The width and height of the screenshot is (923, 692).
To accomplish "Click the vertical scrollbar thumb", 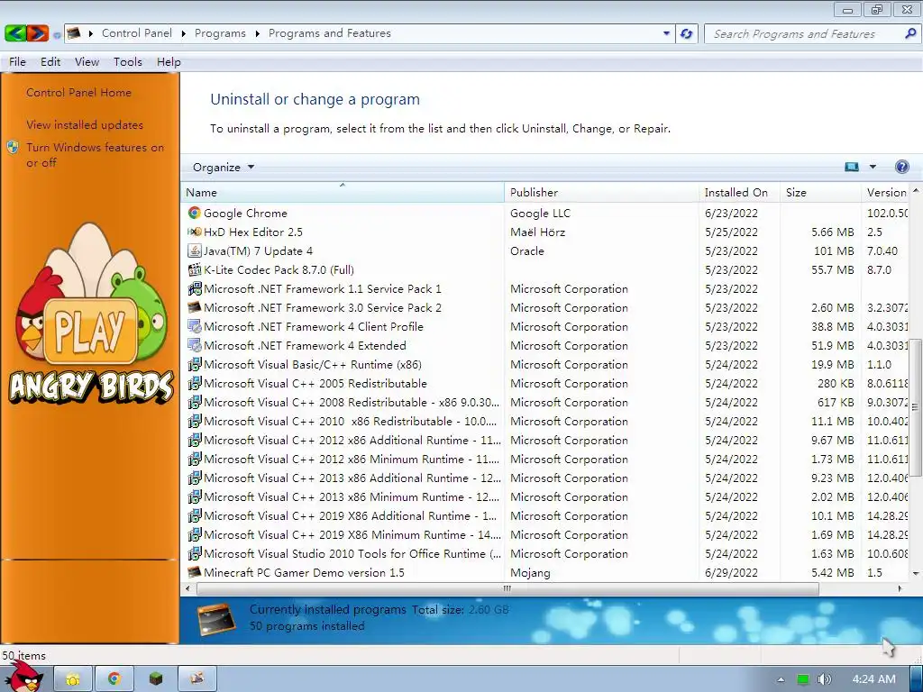I will 916,406.
